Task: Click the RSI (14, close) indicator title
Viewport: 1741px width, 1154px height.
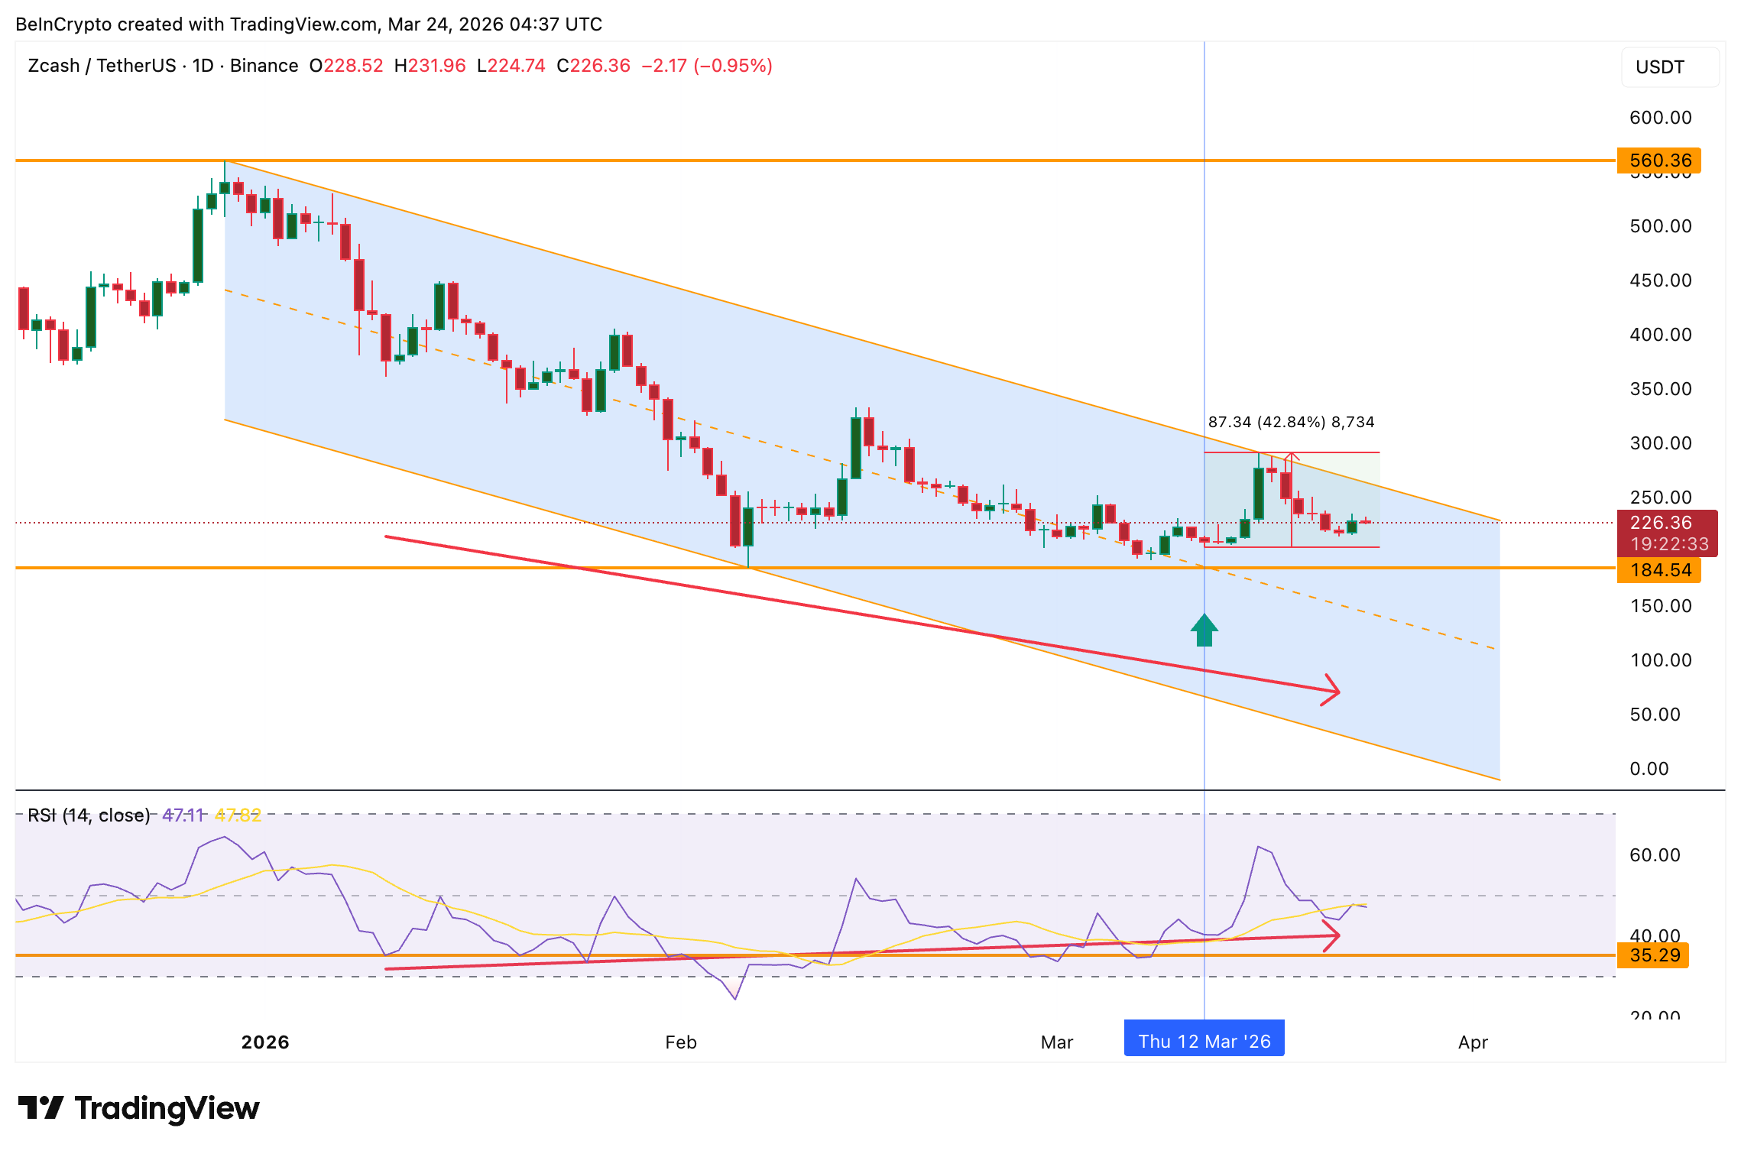Action: click(89, 815)
